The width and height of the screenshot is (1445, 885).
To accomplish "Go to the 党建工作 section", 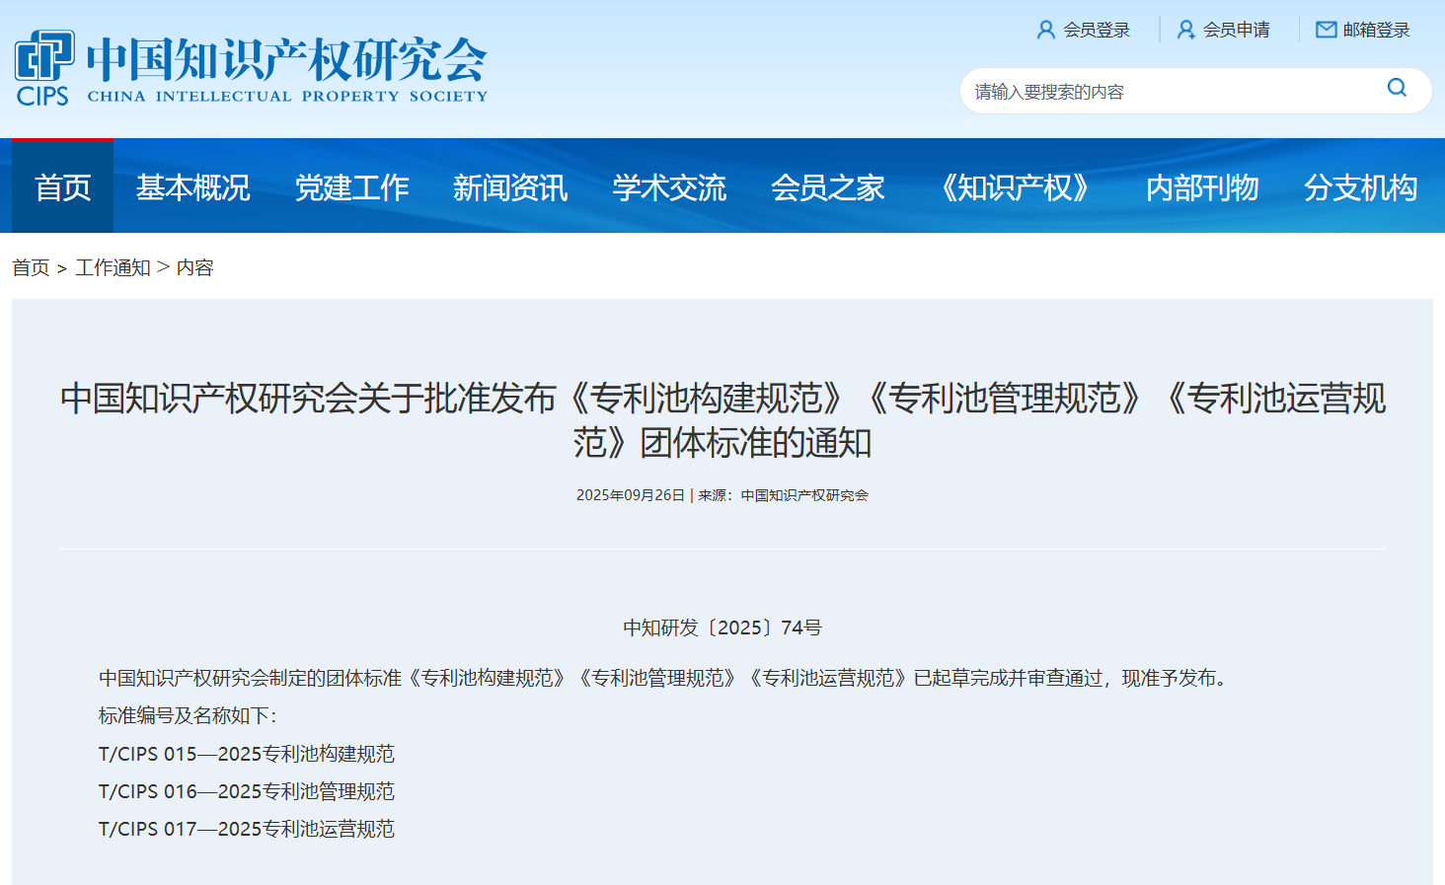I will point(351,187).
